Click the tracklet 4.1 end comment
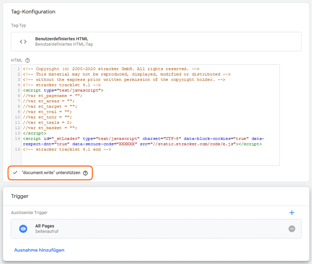Screen dimensions: 312x264 point(67,149)
